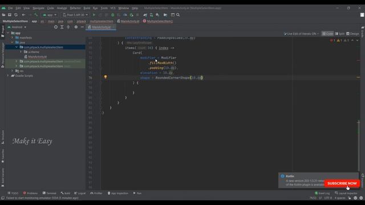The width and height of the screenshot is (365, 205).
Task: Click the SDK Manager toolbar icon
Action: pos(157,15)
